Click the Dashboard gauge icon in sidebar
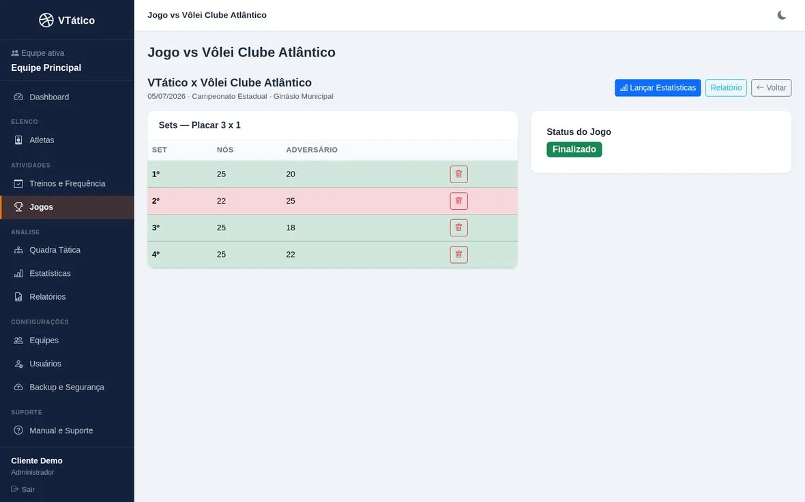This screenshot has height=502, width=805. (18, 97)
